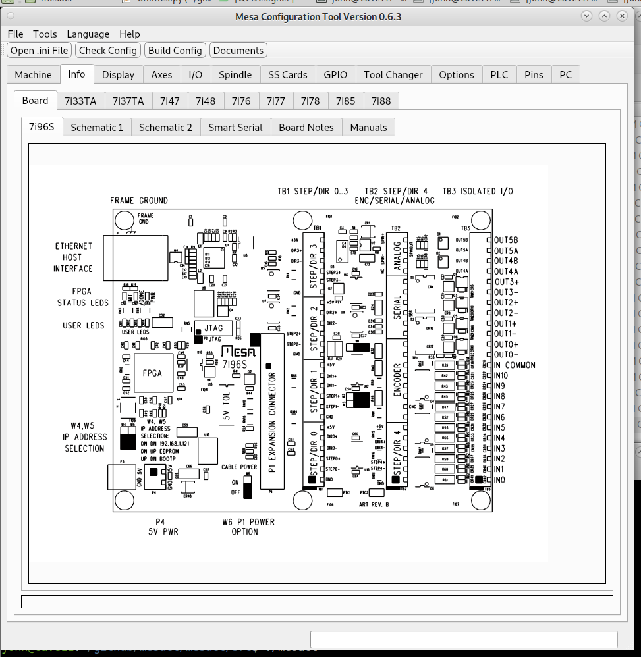The width and height of the screenshot is (641, 657).
Task: Open the 7i33TA card tab
Action: [x=80, y=101]
